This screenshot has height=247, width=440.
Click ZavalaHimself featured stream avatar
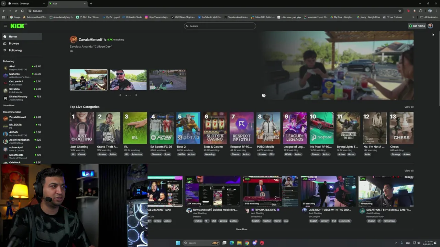tap(74, 39)
